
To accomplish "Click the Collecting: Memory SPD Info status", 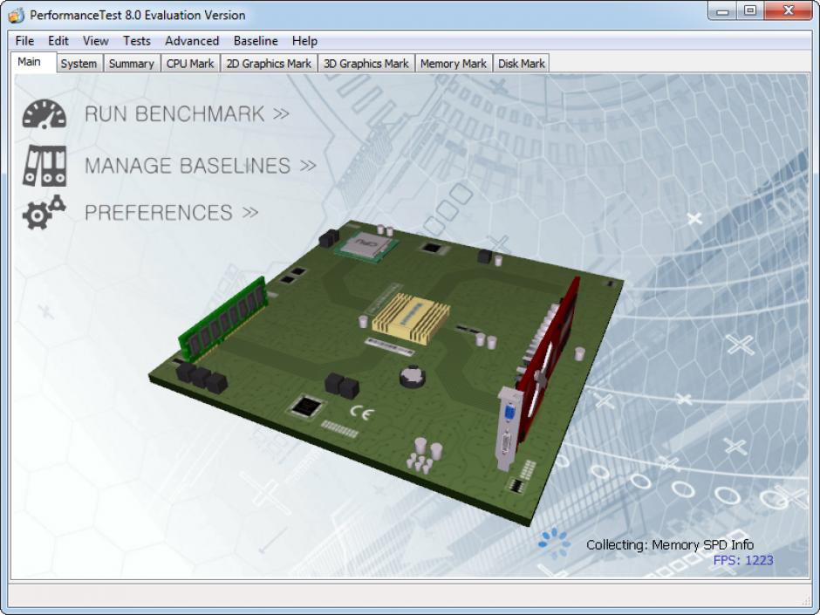I will [x=670, y=545].
